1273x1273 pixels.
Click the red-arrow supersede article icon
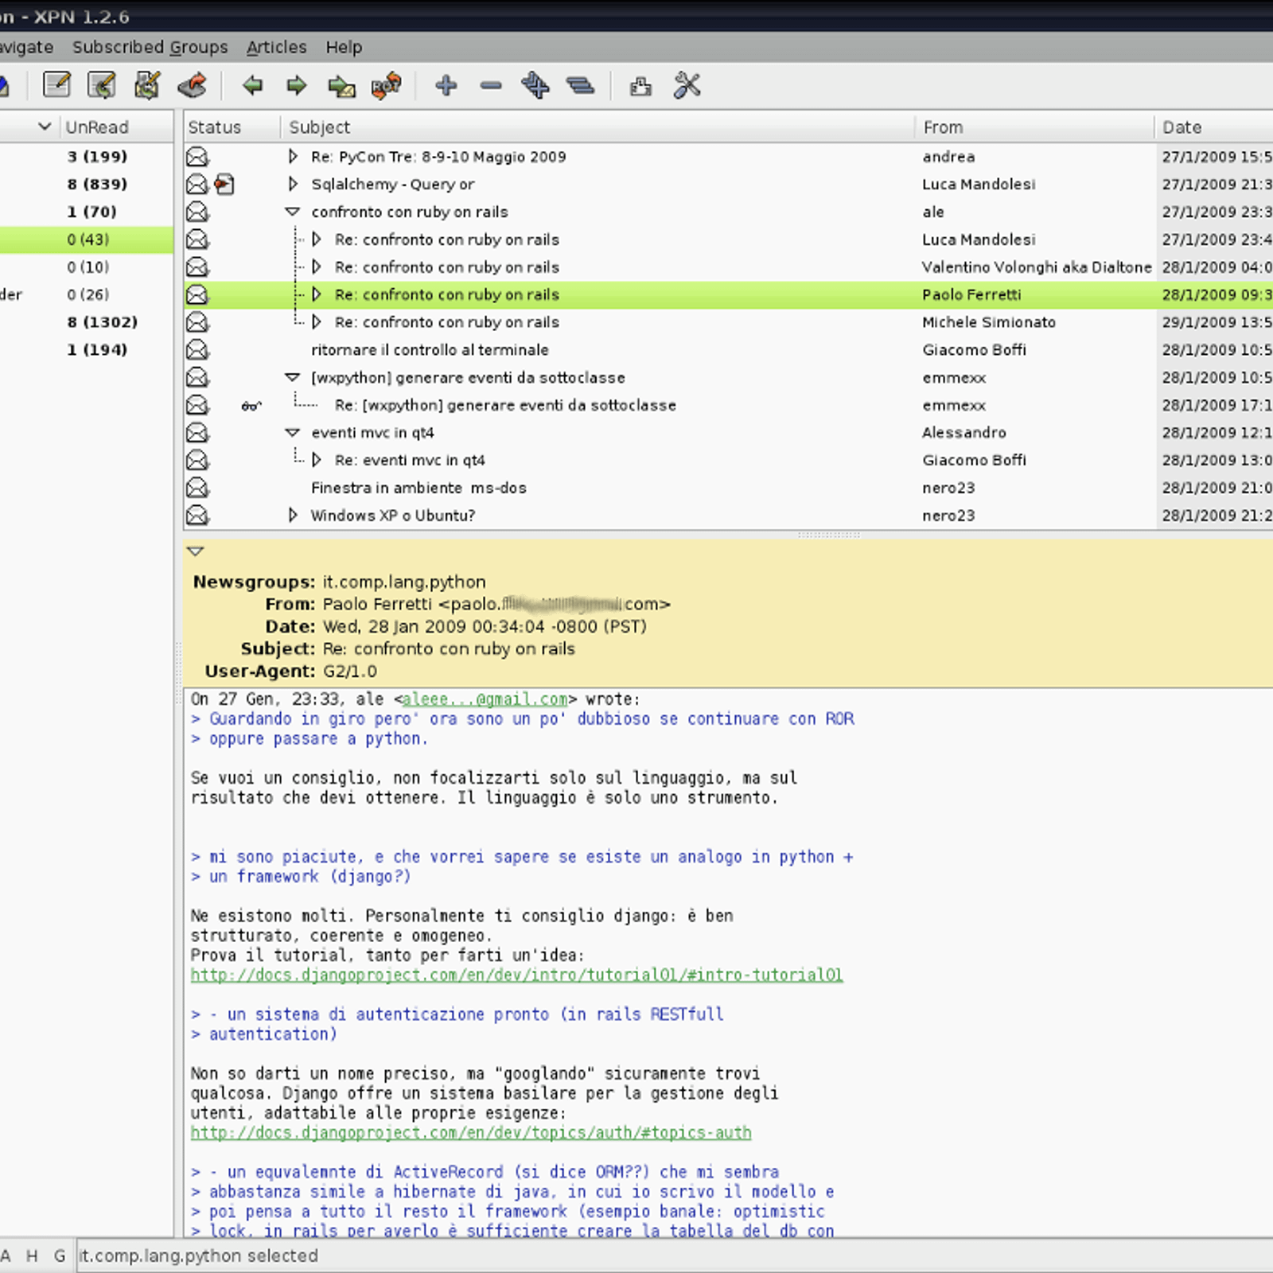pyautogui.click(x=193, y=85)
